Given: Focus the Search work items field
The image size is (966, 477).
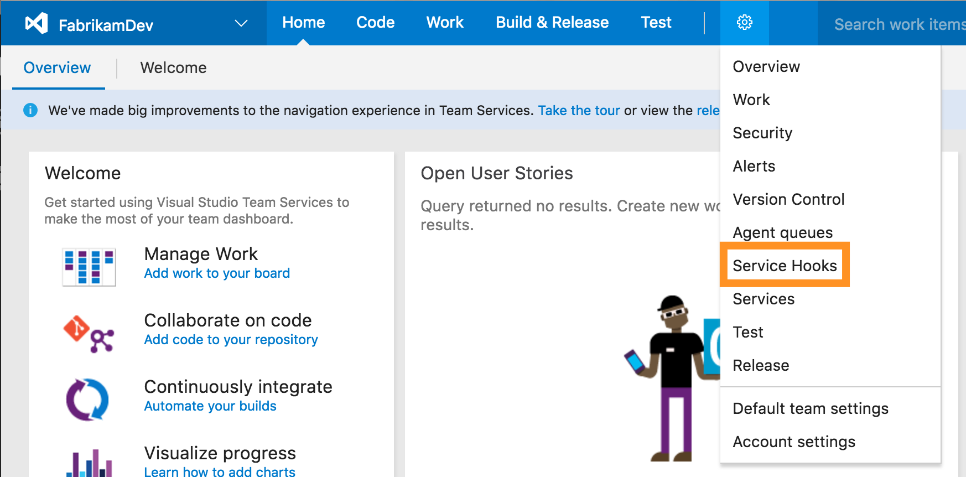Looking at the screenshot, I should coord(892,24).
